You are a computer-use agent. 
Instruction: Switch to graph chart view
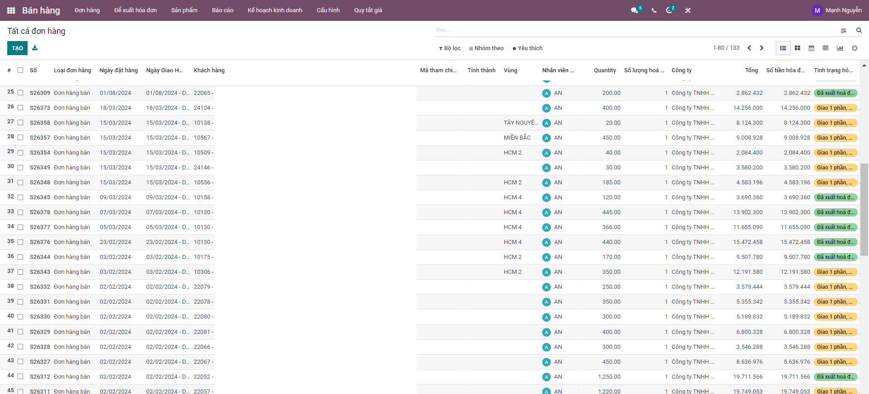(x=840, y=48)
